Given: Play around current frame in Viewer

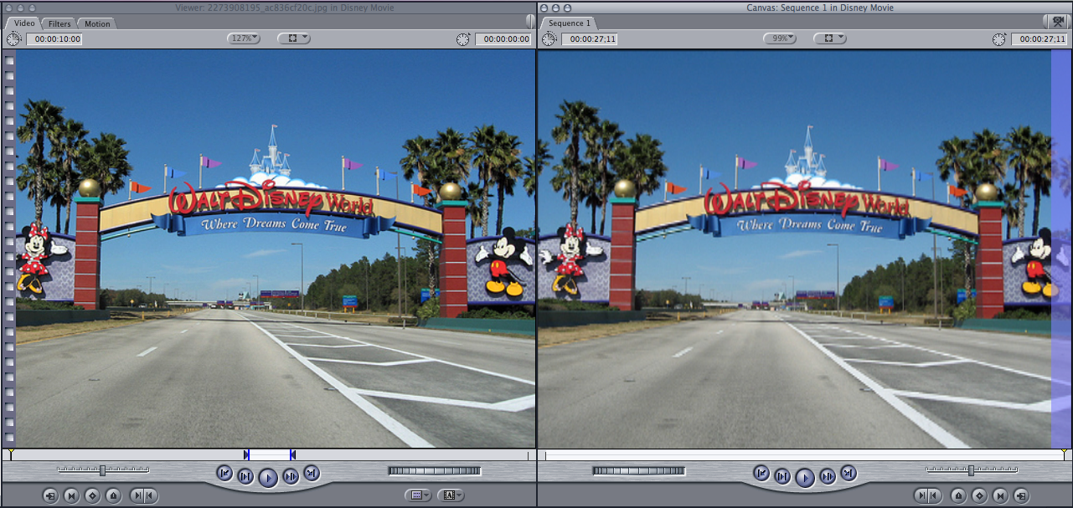Looking at the screenshot, I should tap(291, 477).
